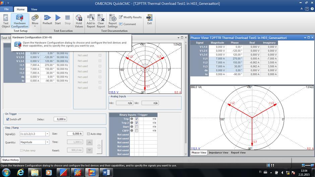
Task: Select I L1 magnitude cell in Phasor View
Action: pyautogui.click(x=217, y=59)
